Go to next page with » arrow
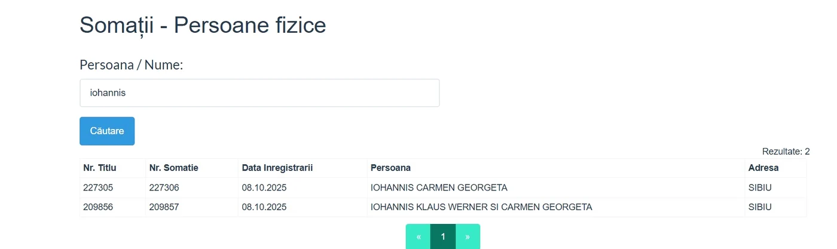Viewport: 837px width, 249px height. coord(468,236)
